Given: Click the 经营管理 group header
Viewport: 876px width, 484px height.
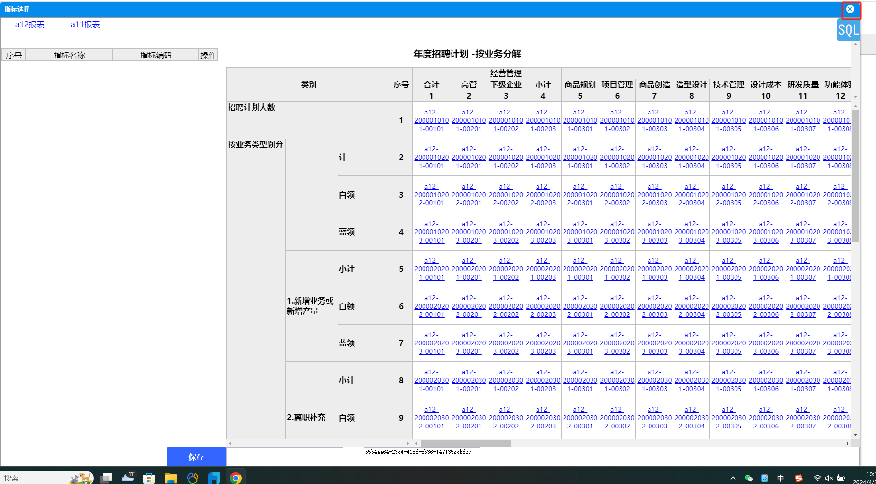Looking at the screenshot, I should [x=506, y=73].
